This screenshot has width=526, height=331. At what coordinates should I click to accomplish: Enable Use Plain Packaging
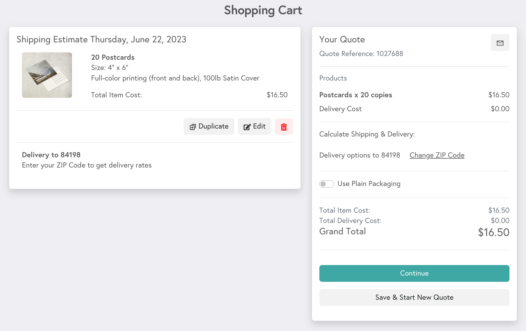pos(326,184)
